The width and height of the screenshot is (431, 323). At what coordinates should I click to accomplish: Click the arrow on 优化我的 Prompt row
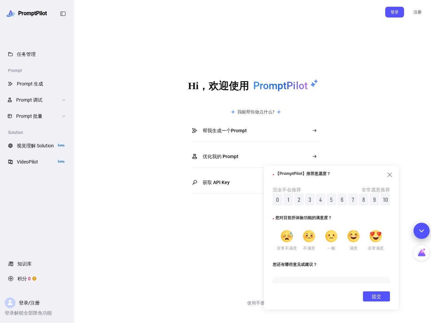point(314,156)
